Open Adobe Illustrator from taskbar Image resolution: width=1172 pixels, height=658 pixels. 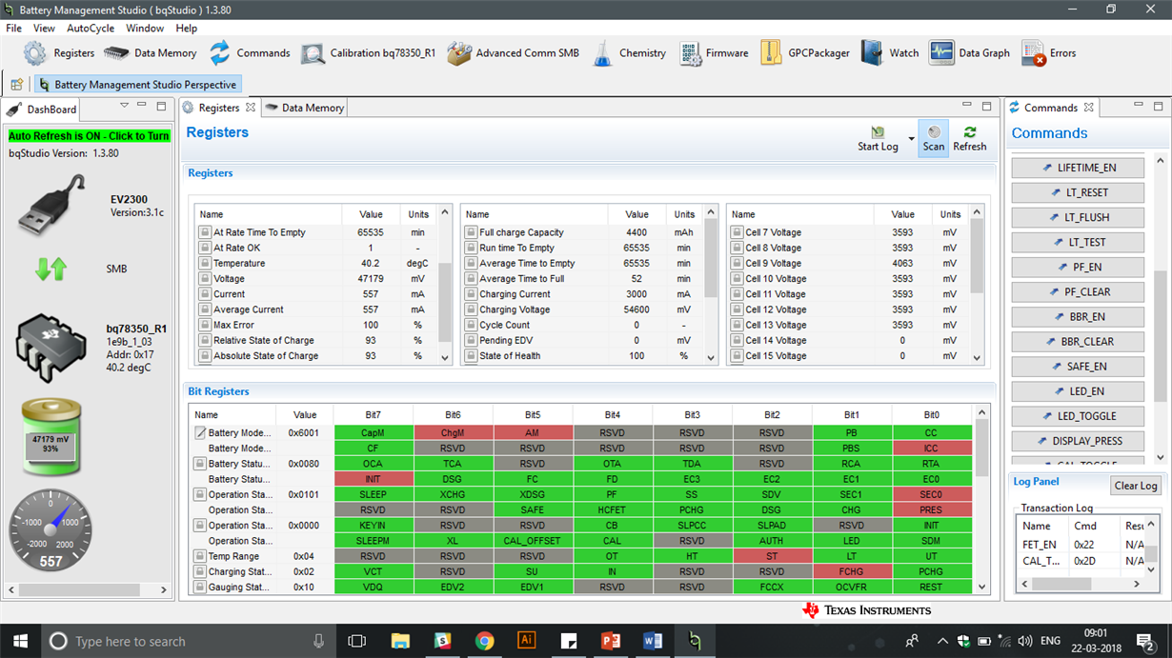pyautogui.click(x=526, y=641)
